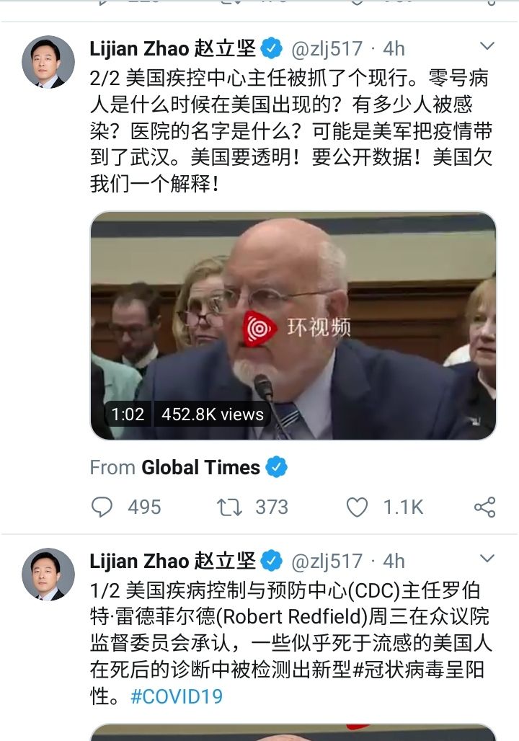Share the 2/2 tweet via share icon
This screenshot has width=519, height=741.
click(484, 507)
